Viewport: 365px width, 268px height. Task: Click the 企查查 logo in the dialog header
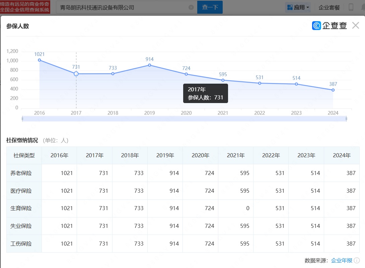point(329,25)
